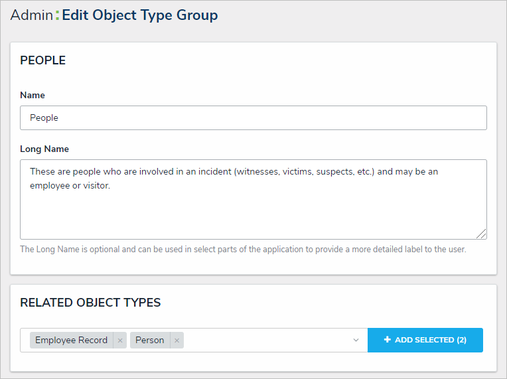Select the Person chip label
507x379 pixels.
point(150,341)
